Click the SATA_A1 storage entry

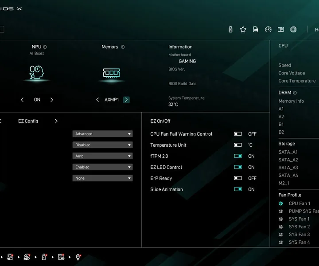(x=288, y=152)
